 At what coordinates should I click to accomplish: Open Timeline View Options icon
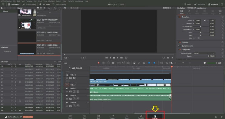click(65, 63)
